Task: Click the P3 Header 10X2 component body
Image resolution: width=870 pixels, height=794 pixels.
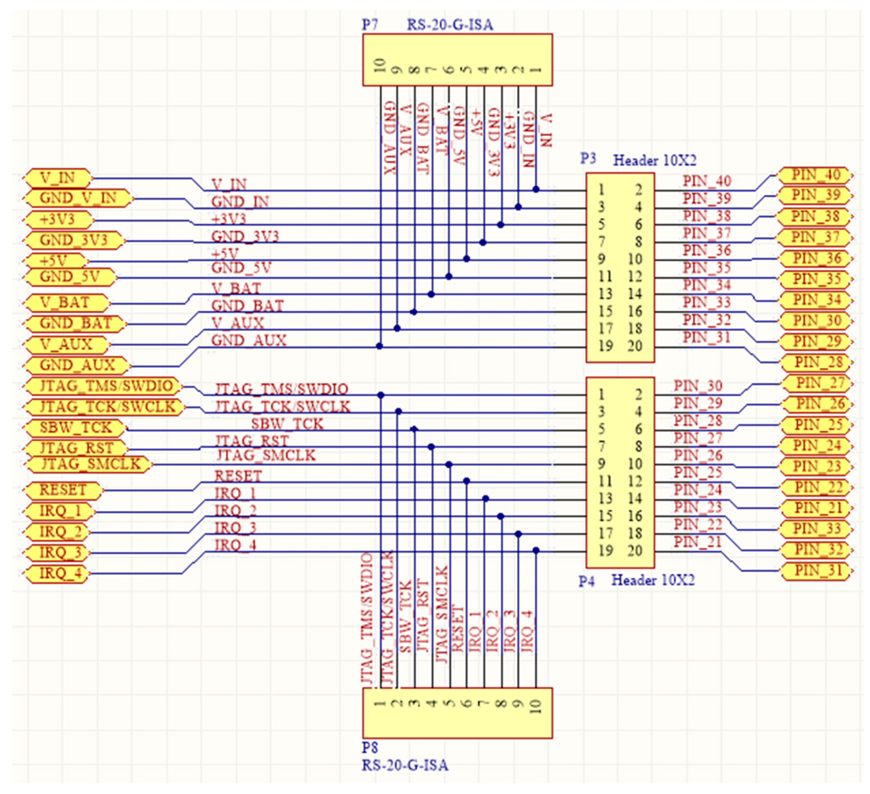Action: [x=620, y=268]
